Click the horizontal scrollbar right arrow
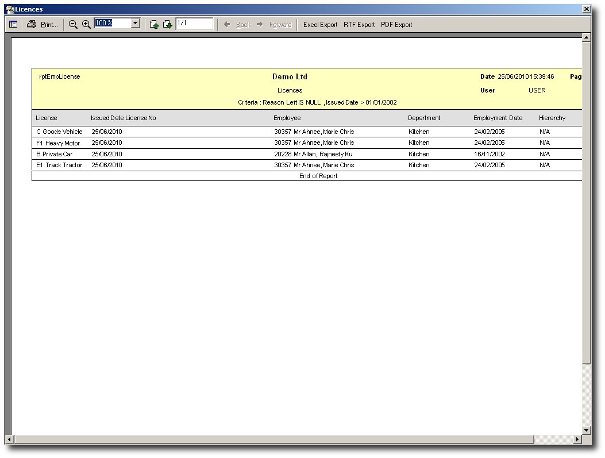 577,440
